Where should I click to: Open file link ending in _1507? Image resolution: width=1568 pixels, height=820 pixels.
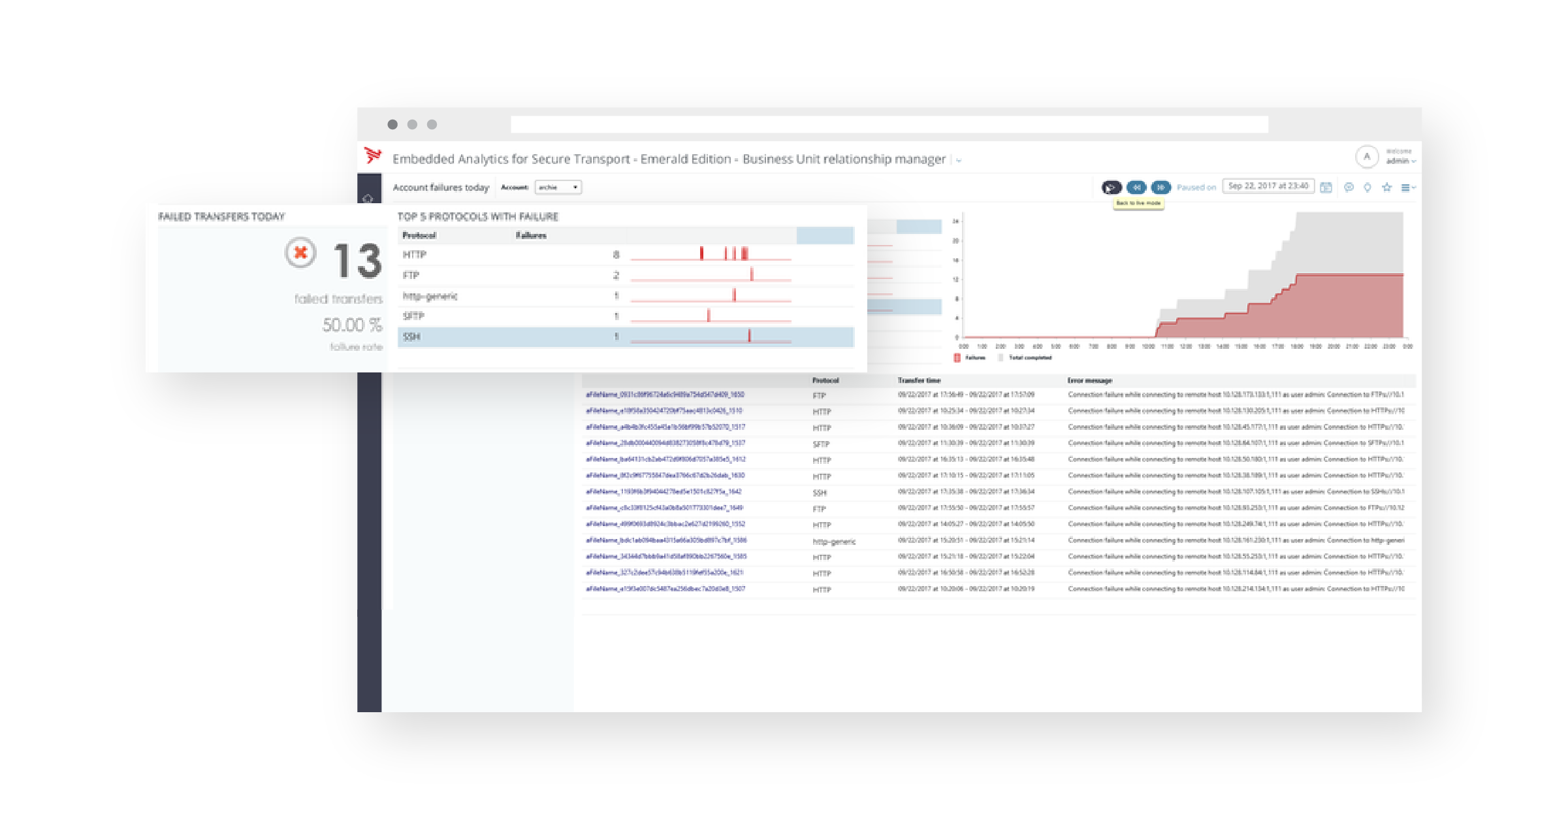pos(665,589)
